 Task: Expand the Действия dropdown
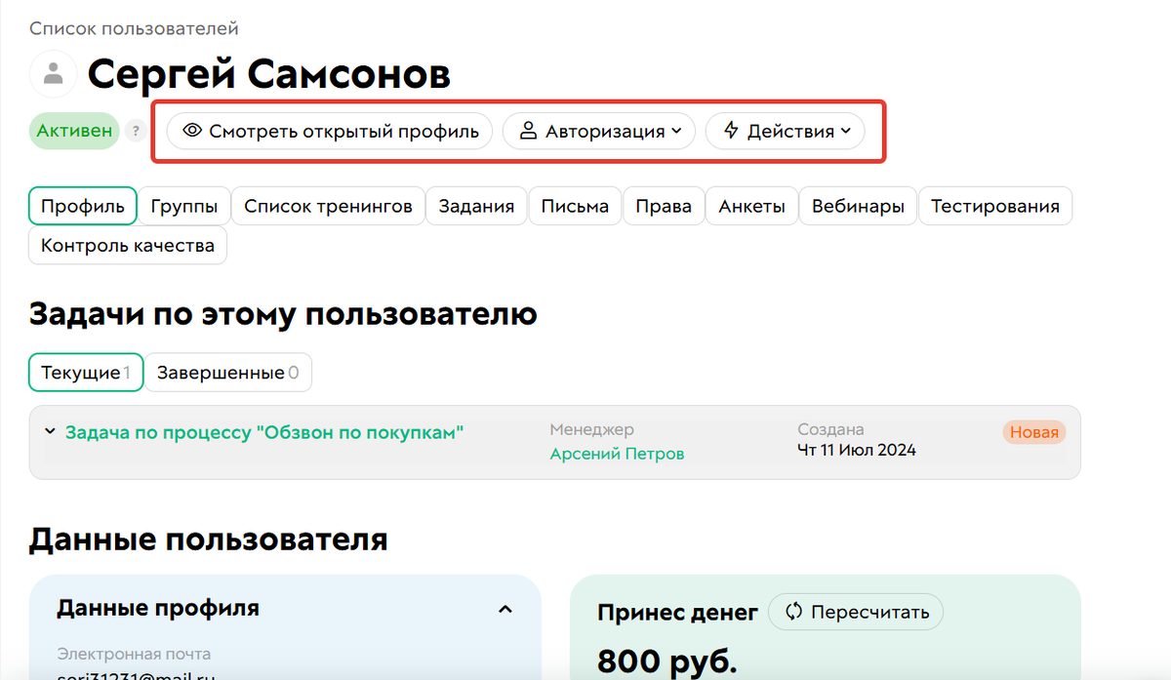tap(786, 131)
